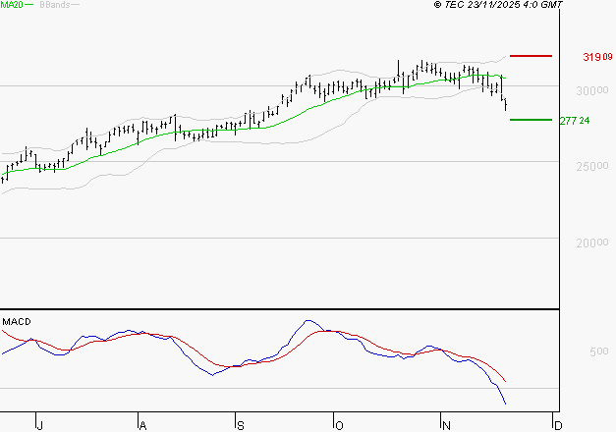Click the TEC 23/11/2025 copyright text
This screenshot has height=432, width=616.
pyautogui.click(x=498, y=5)
